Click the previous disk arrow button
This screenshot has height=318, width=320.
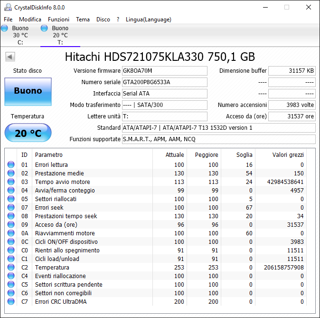(10, 57)
